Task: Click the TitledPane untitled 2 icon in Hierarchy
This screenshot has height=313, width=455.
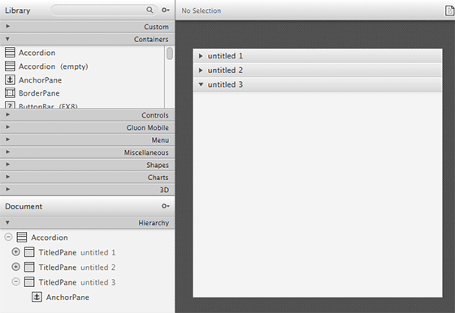Action: (29, 267)
